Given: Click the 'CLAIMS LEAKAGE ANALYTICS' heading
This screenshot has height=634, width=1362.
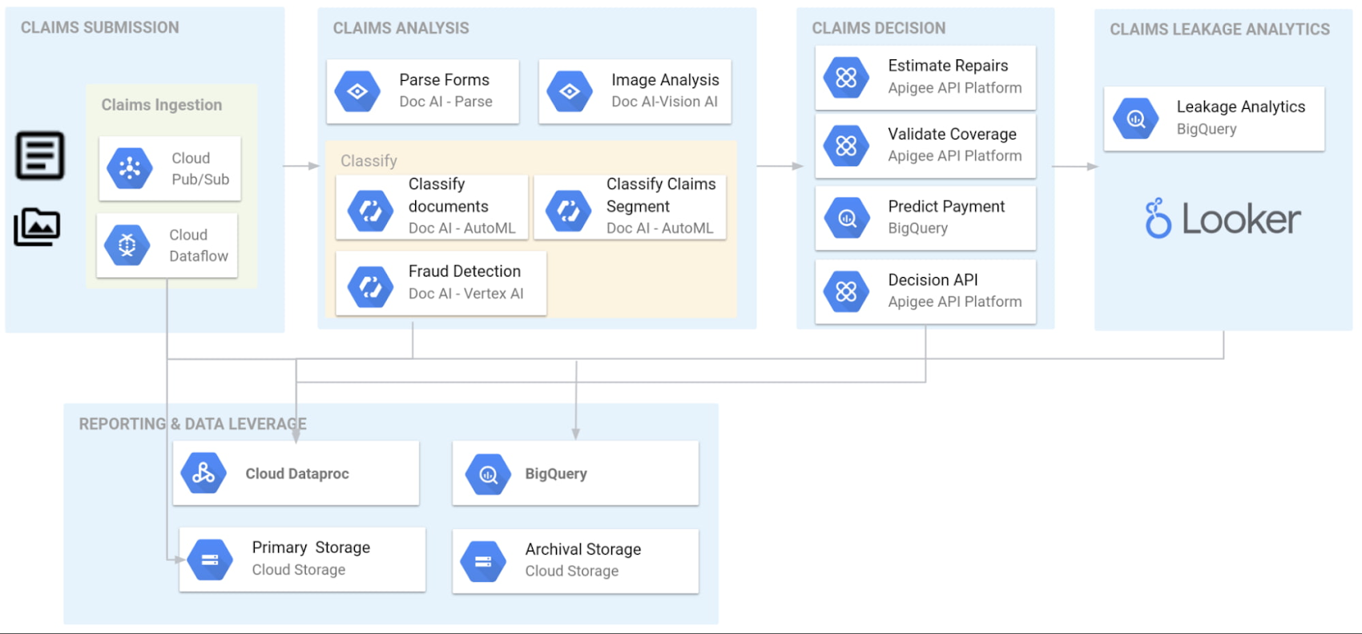Looking at the screenshot, I should (1219, 30).
